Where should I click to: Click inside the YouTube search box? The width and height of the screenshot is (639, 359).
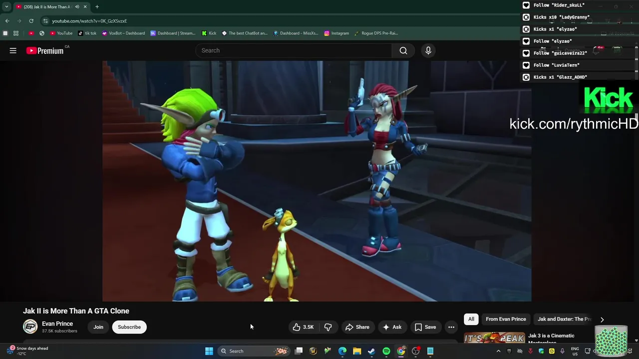coord(294,50)
